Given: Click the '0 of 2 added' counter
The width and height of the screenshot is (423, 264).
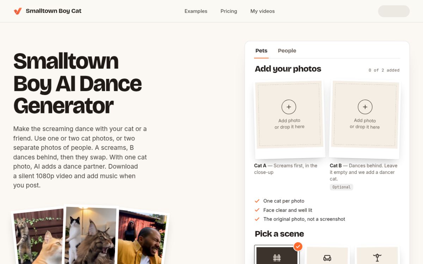Looking at the screenshot, I should (384, 70).
